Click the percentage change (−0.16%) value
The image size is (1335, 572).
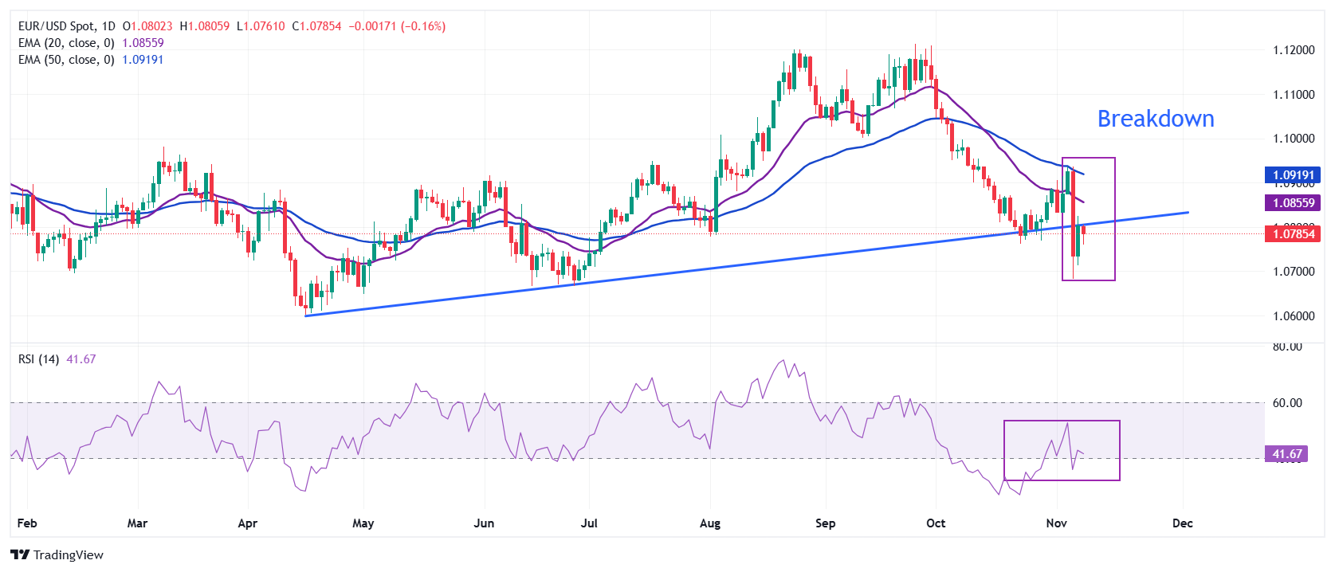[x=423, y=26]
